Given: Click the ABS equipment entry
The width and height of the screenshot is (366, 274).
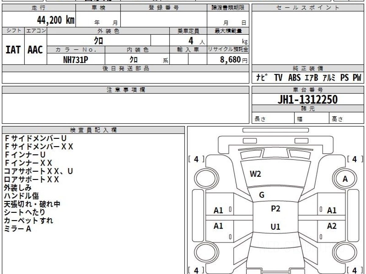Looking at the screenshot, I should click(x=294, y=78).
